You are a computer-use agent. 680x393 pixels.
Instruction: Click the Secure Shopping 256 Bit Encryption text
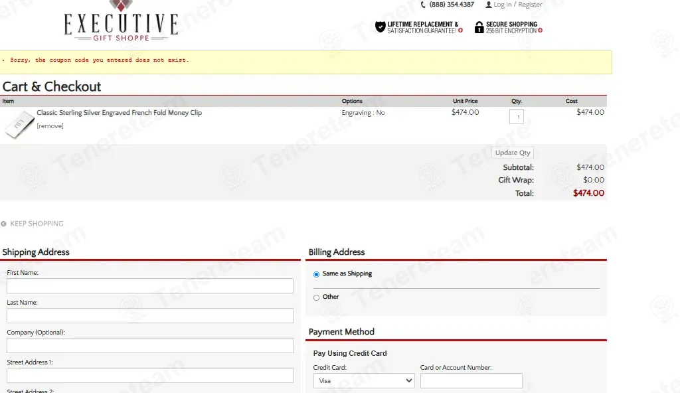[x=511, y=27]
